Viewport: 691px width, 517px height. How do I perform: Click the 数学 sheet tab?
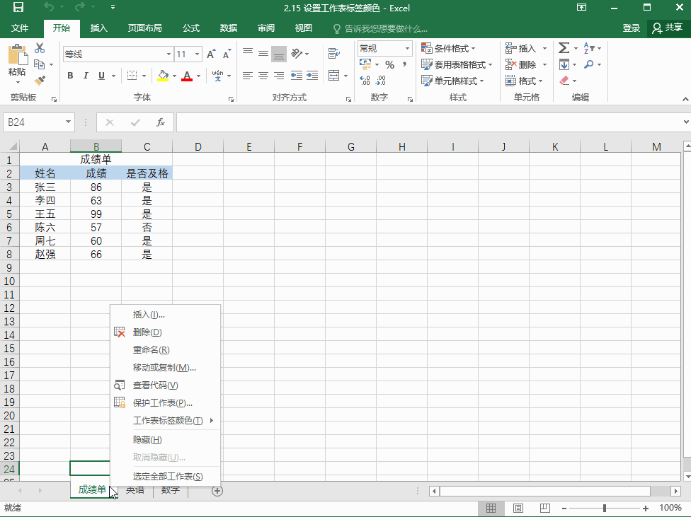(x=170, y=490)
